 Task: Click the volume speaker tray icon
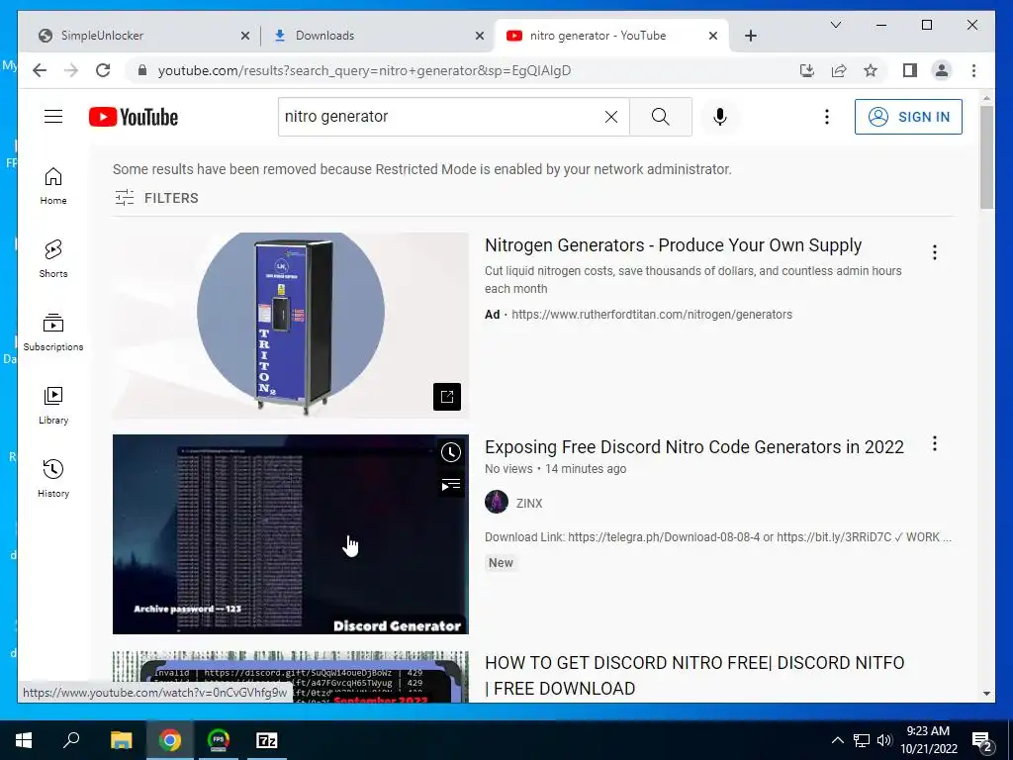click(x=884, y=740)
